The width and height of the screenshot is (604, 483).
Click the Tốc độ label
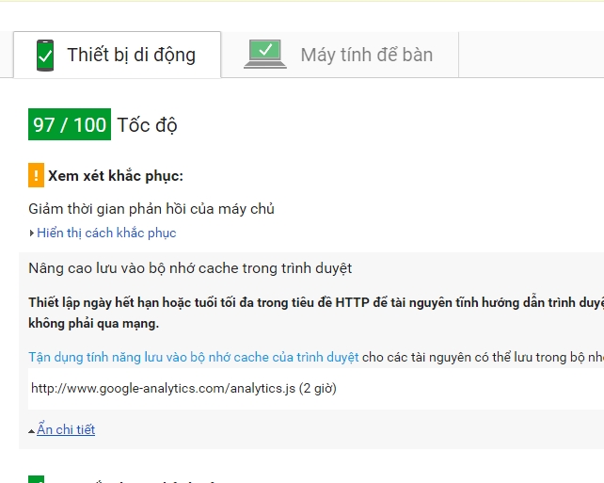pos(147,125)
